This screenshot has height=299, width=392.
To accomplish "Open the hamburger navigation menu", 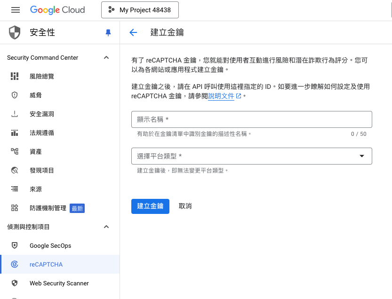I will 16,10.
